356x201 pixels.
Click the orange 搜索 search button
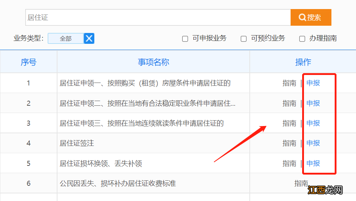pos(310,17)
